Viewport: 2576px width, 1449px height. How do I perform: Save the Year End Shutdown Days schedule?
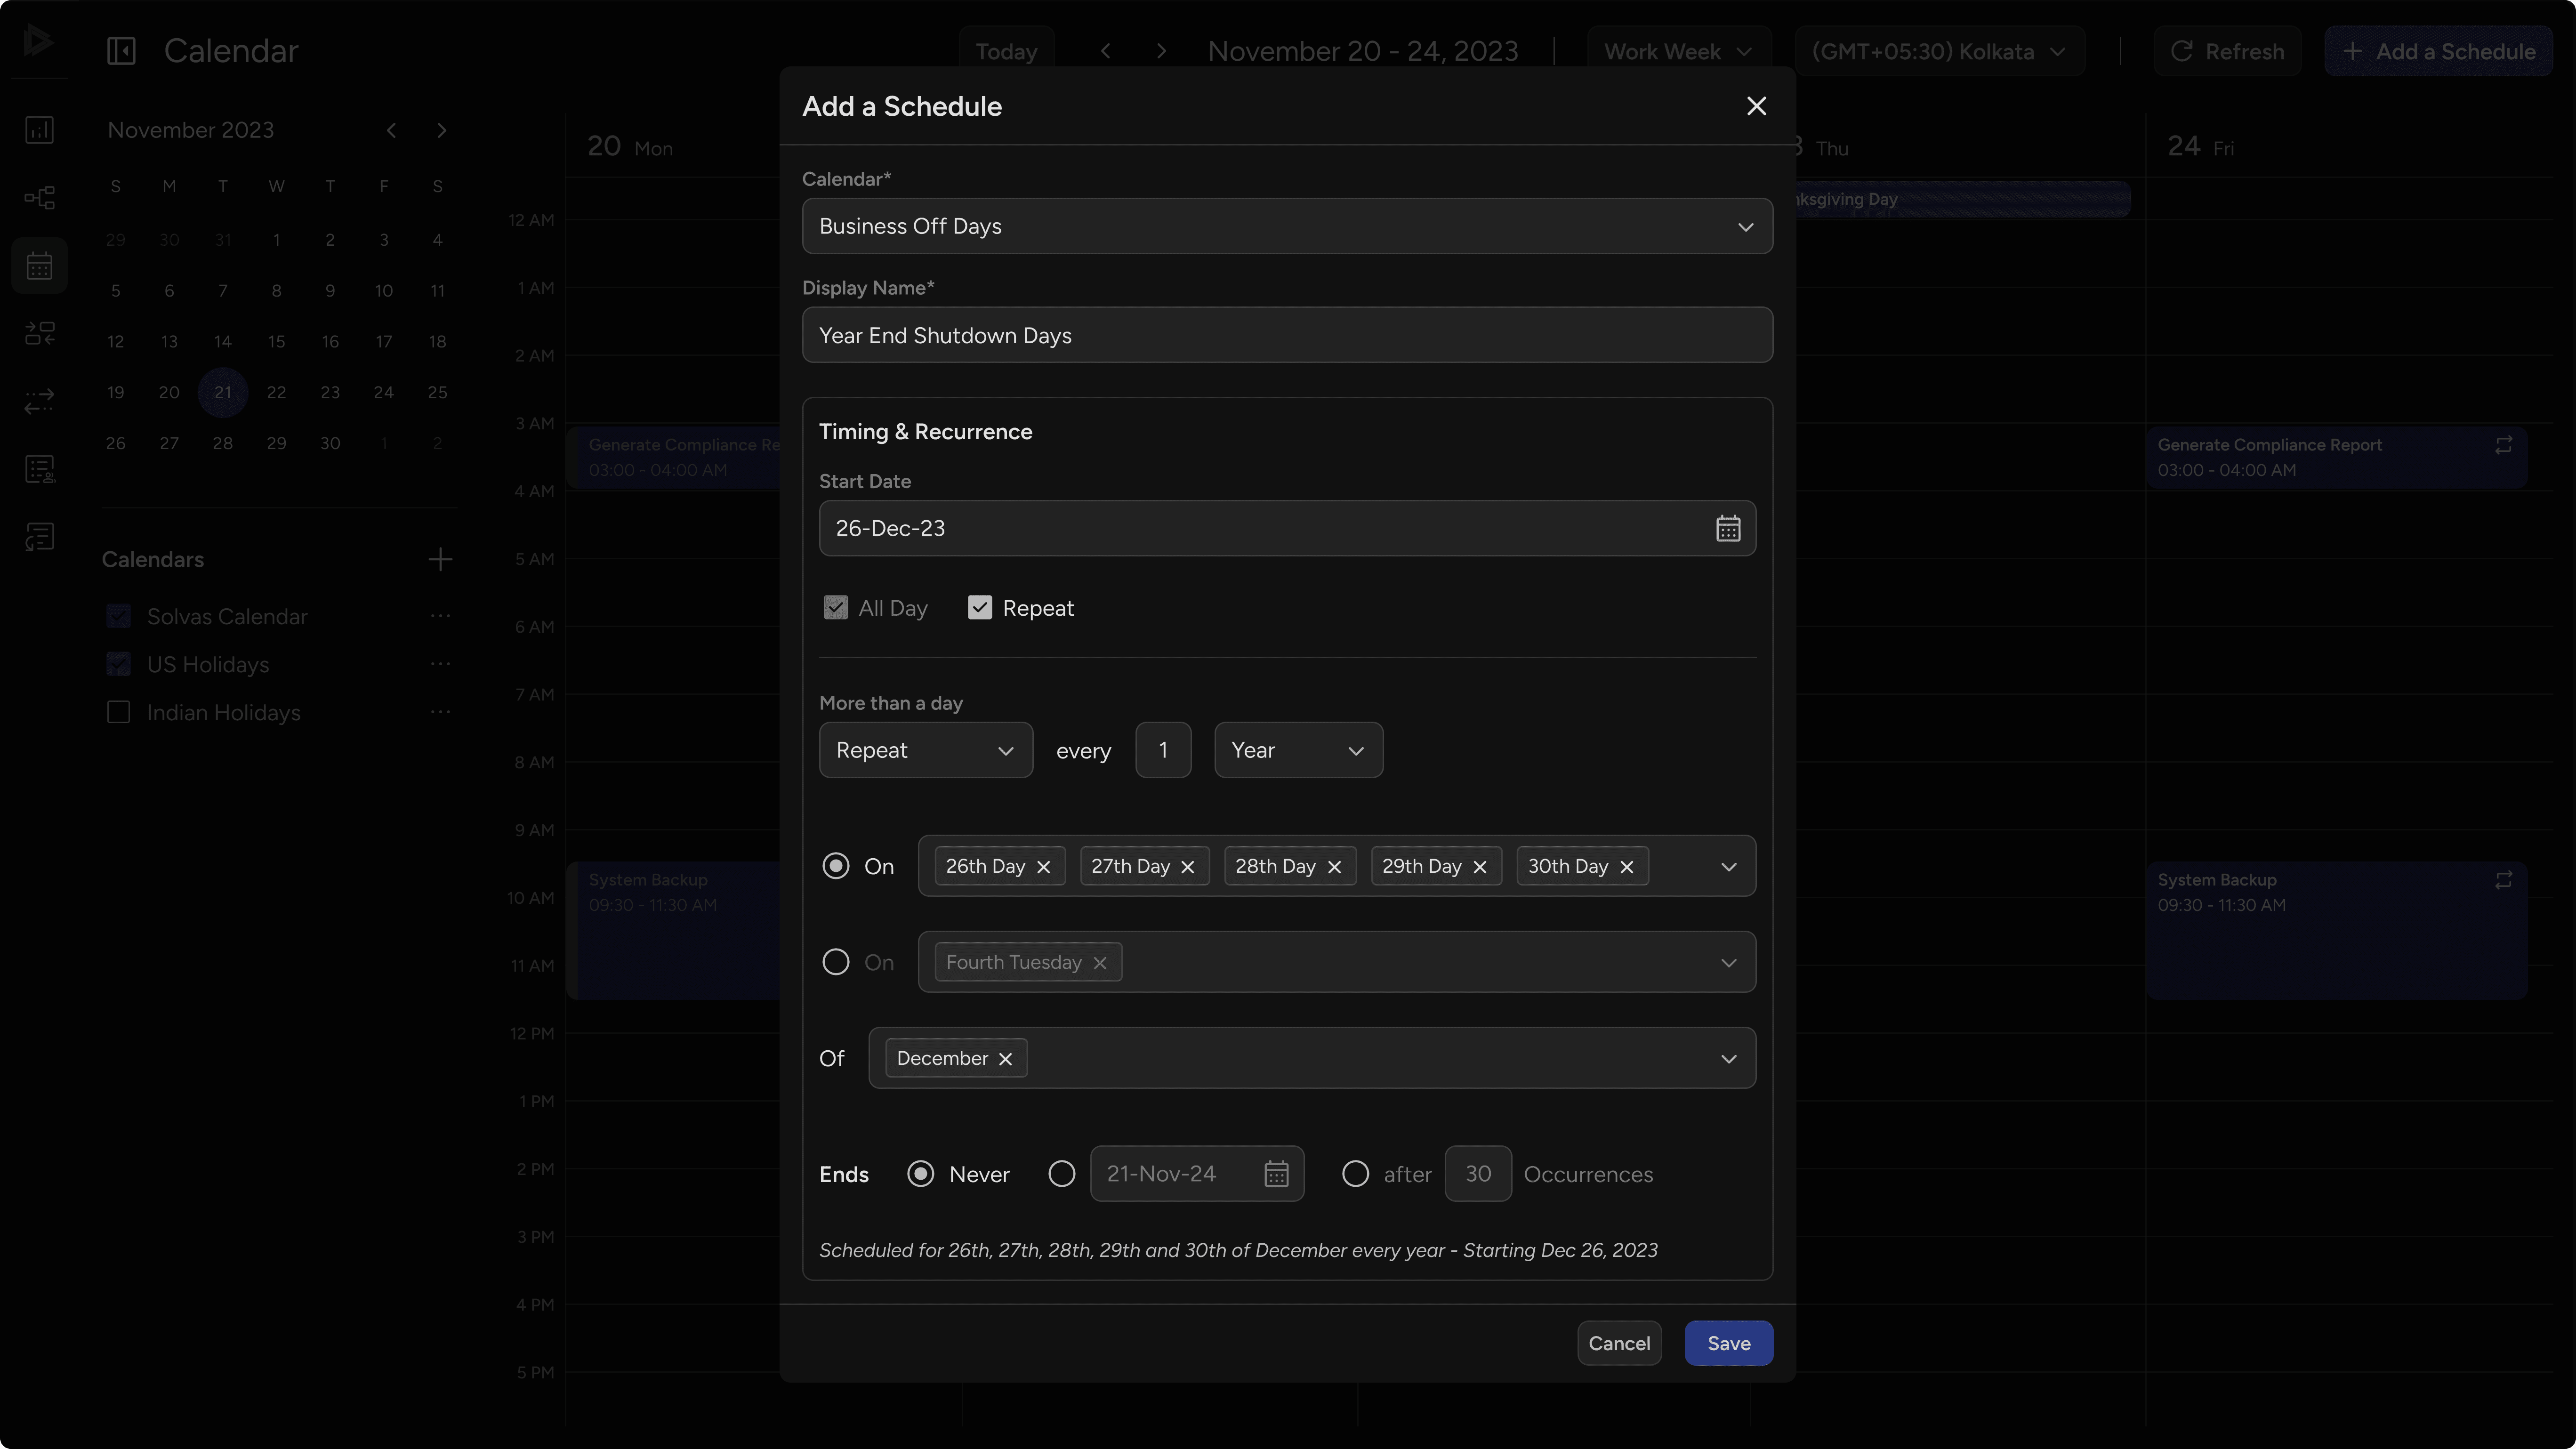1727,1343
